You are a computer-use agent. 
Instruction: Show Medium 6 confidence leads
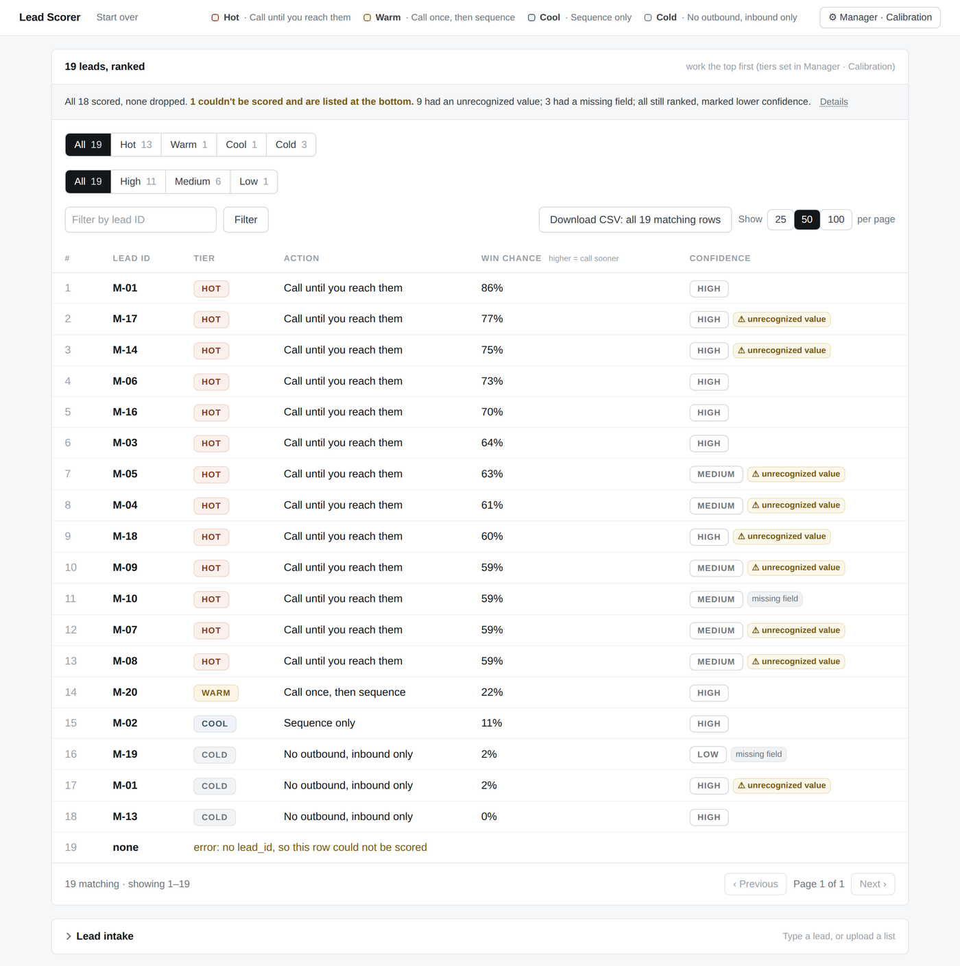coord(197,182)
